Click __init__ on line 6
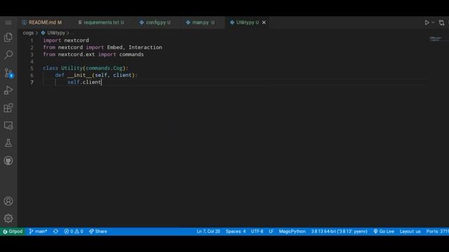Image resolution: width=449 pixels, height=252 pixels. [79, 75]
